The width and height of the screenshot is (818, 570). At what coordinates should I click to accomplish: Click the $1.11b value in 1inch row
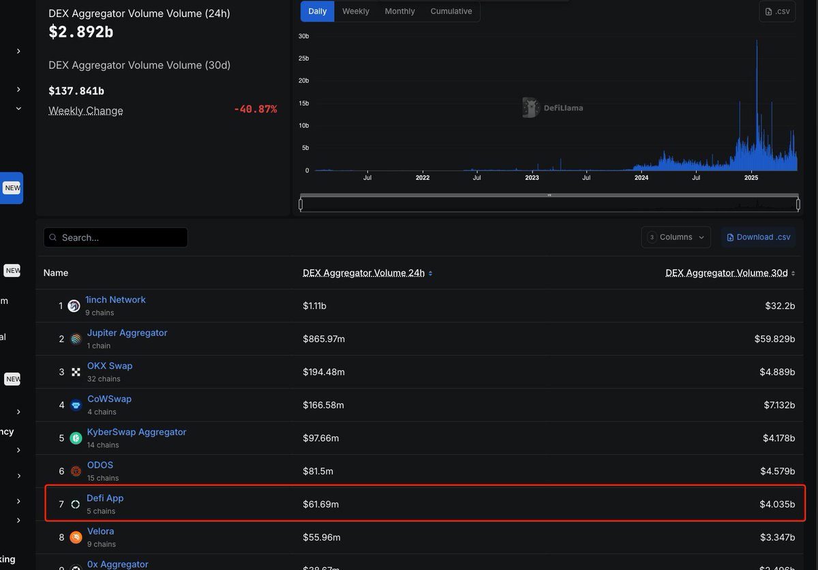click(314, 306)
